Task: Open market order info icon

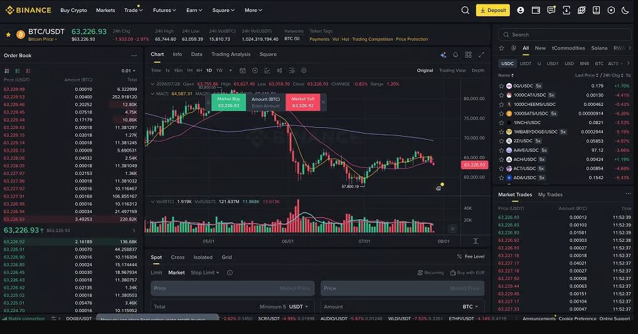Action: click(x=230, y=273)
